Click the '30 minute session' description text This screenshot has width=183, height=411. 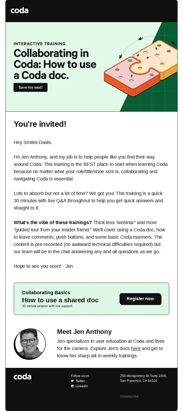47,306
